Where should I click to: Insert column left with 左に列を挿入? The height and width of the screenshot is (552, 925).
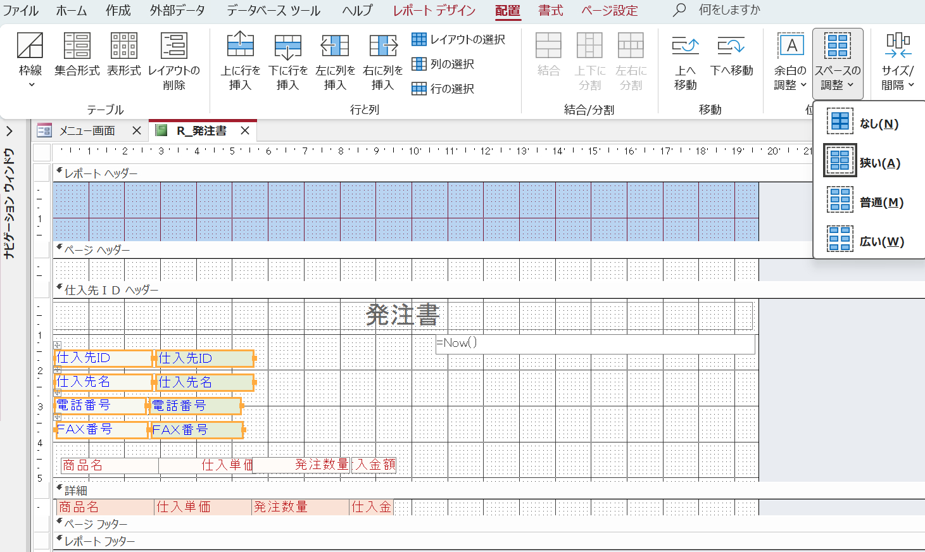(x=336, y=61)
